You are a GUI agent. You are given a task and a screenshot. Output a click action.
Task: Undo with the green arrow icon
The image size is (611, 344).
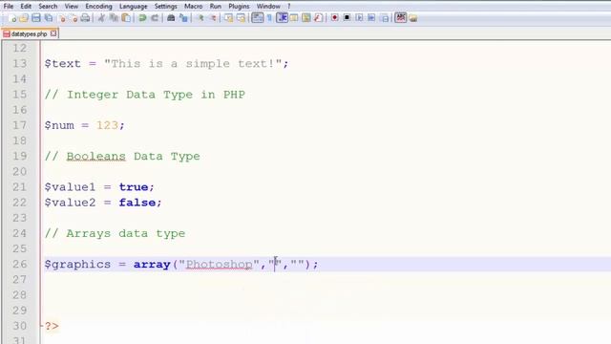(142, 18)
